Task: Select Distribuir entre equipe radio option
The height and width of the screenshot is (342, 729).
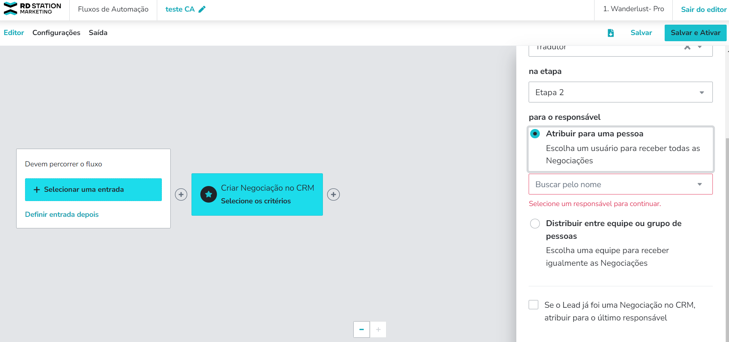Action: click(535, 224)
